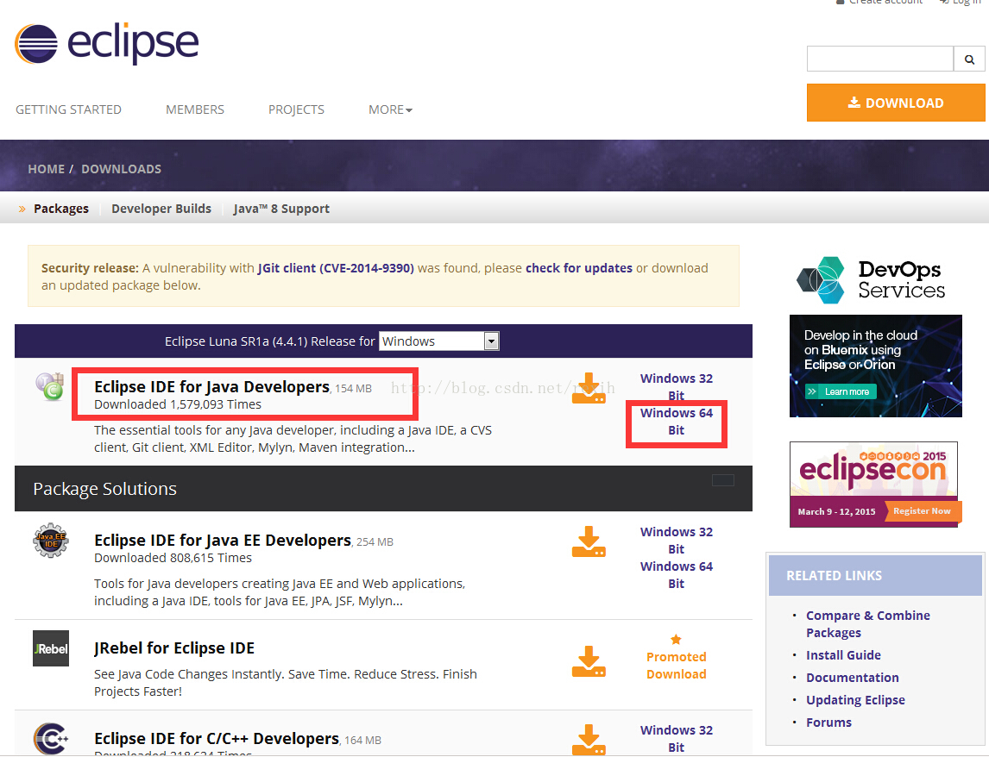Screen dimensions: 989x757
Task: Open Eclipse IDE for Java EE Developers
Action: coord(223,541)
